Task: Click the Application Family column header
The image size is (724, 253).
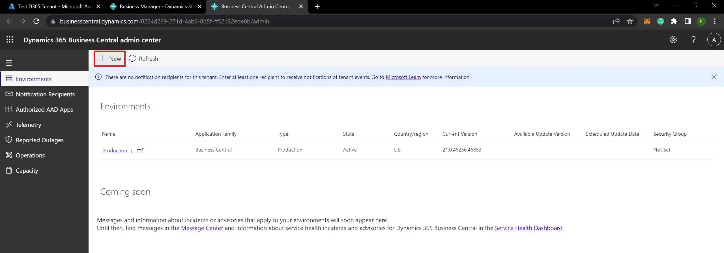Action: [216, 134]
